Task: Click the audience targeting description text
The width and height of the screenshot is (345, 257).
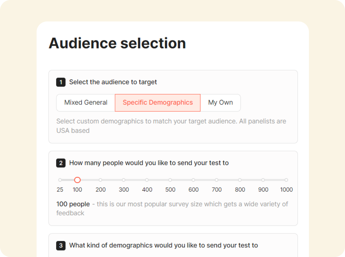Action: pos(171,126)
